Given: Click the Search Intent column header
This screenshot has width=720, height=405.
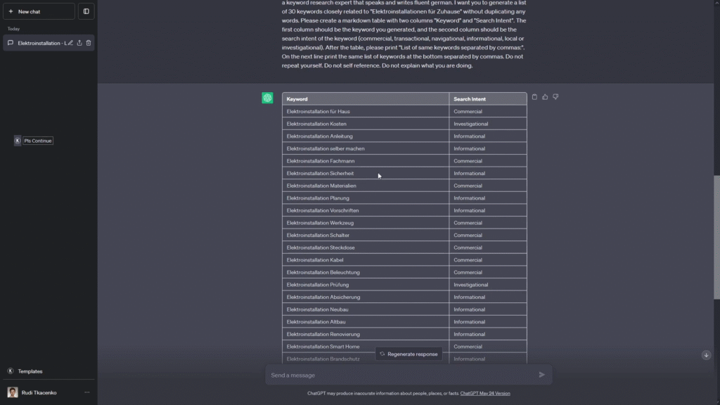Looking at the screenshot, I should pos(488,98).
